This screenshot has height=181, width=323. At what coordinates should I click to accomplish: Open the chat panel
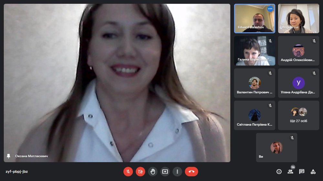coord(302,172)
